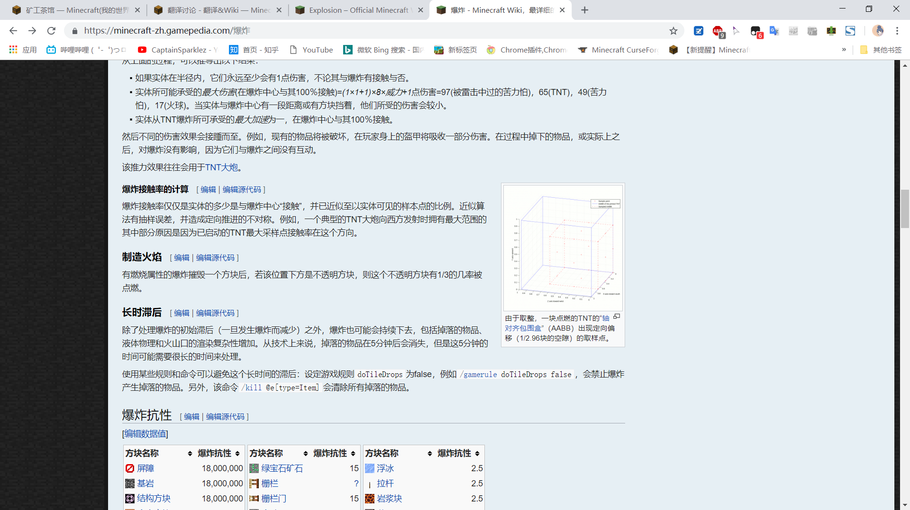Click the 岩浆块 magma block icon
This screenshot has width=910, height=510.
[x=370, y=499]
